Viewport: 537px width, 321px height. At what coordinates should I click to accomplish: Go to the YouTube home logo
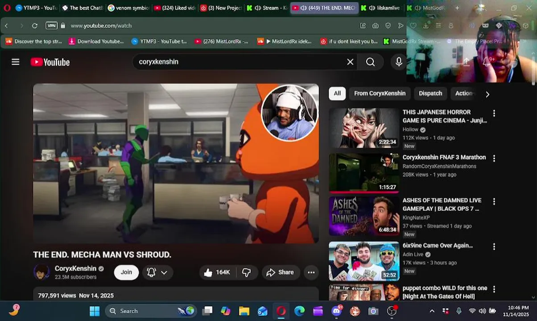[x=50, y=62]
